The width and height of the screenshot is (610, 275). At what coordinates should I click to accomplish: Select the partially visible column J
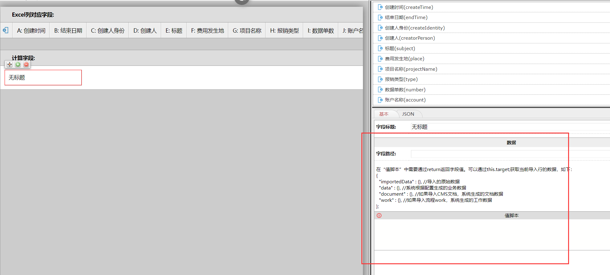(x=351, y=30)
